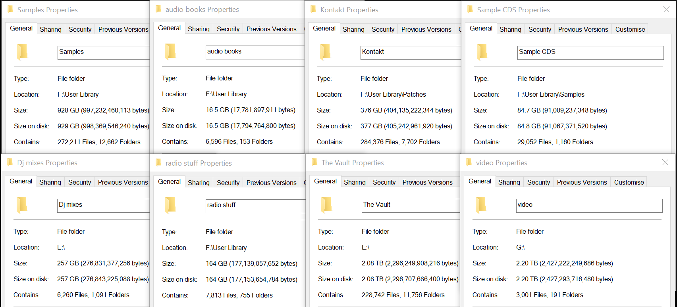Screen dimensions: 677x307
Task: Open the Sharing tab in Samples Properties
Action: point(51,29)
